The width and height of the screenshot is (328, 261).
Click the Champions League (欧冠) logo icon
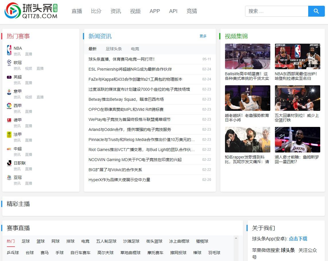click(x=9, y=62)
